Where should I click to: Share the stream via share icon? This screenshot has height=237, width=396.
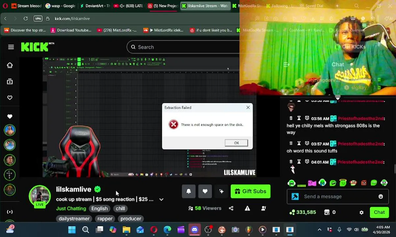(x=231, y=208)
